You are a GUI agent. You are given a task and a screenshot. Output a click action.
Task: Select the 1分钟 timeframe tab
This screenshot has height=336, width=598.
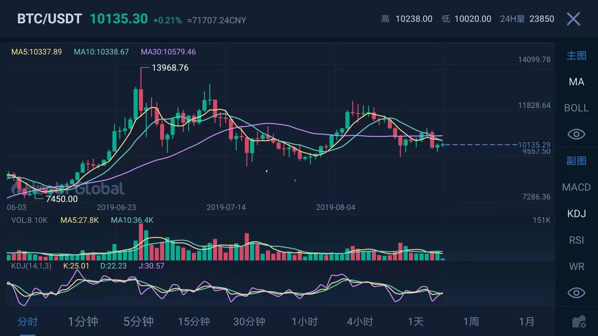coord(83,322)
